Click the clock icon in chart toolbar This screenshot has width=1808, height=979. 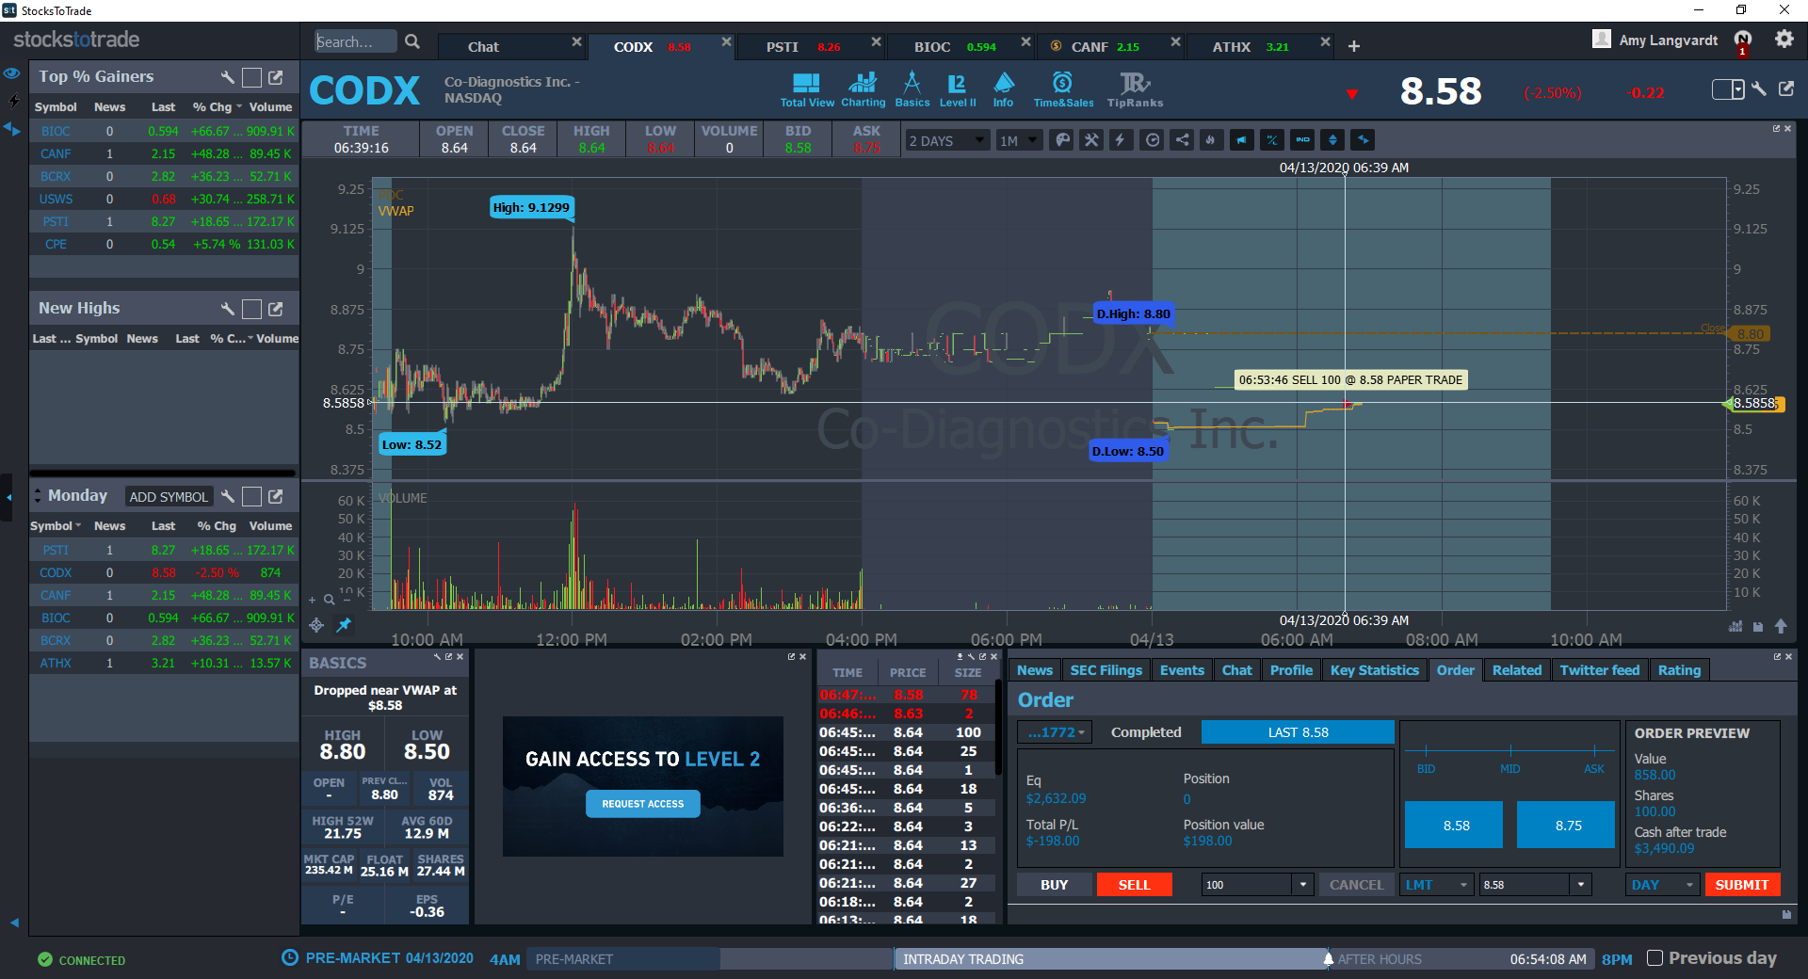1152,140
